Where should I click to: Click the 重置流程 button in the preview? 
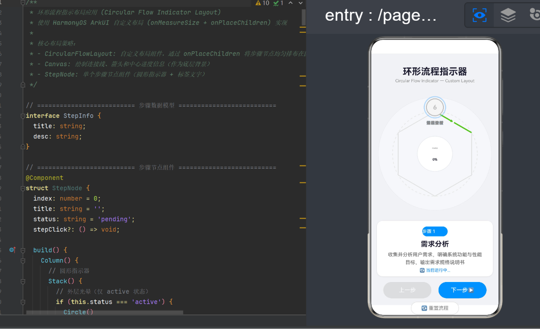(434, 308)
